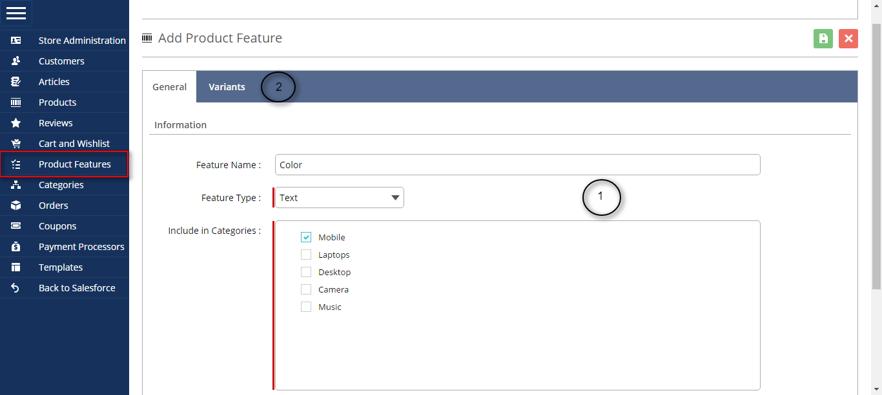
Task: Collapse the sidebar using the menu icon
Action: pyautogui.click(x=16, y=13)
